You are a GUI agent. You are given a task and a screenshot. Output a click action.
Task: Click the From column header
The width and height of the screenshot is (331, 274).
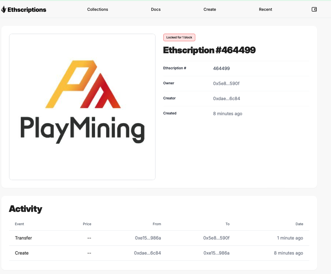click(x=157, y=224)
